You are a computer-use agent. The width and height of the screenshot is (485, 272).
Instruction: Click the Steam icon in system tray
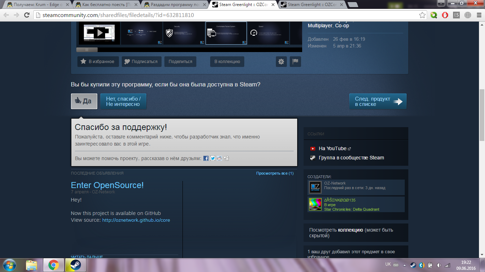tap(413, 265)
